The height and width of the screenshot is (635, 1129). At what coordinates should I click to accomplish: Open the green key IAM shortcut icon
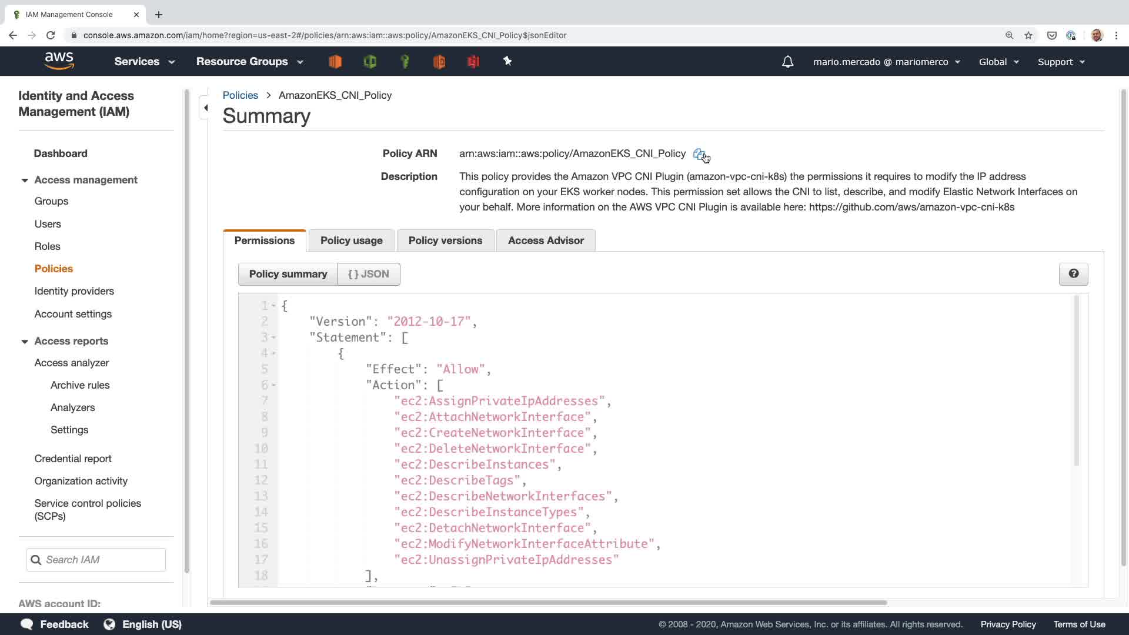(x=405, y=61)
